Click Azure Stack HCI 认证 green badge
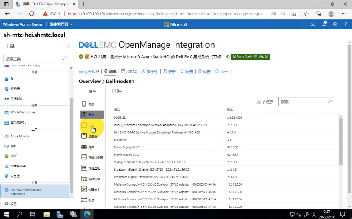This screenshot has width=352, height=219. pos(250,56)
